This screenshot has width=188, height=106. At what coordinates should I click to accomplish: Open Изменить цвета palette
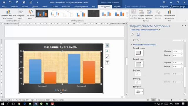click(x=31, y=14)
